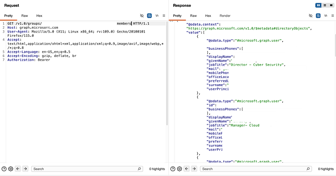Select top-bottom stacked layout icon

(x=325, y=5)
